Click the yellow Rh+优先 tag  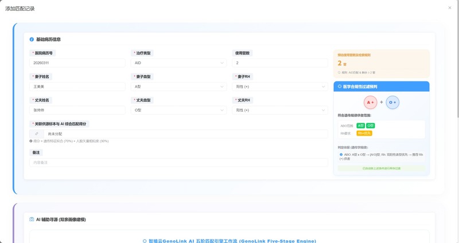point(364,133)
